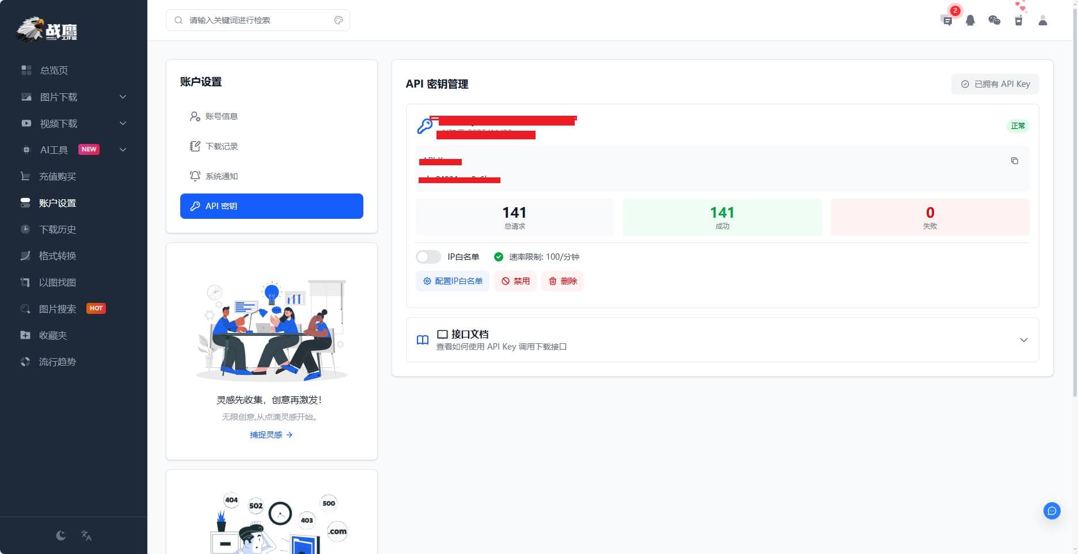
Task: Click the keyword search input field
Action: tap(253, 20)
